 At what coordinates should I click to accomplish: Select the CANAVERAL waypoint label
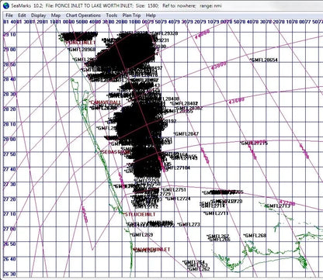[105, 102]
